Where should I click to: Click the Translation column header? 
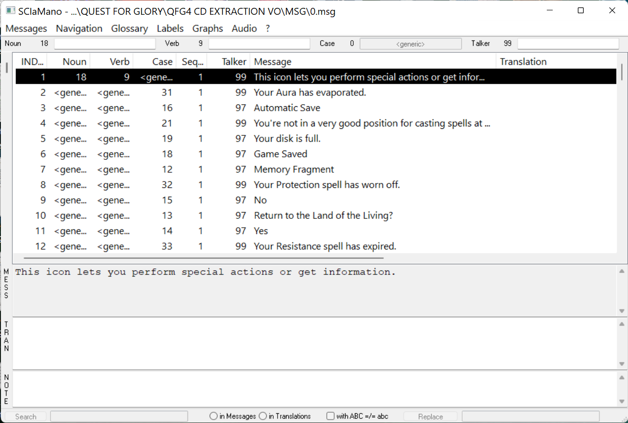coord(556,61)
